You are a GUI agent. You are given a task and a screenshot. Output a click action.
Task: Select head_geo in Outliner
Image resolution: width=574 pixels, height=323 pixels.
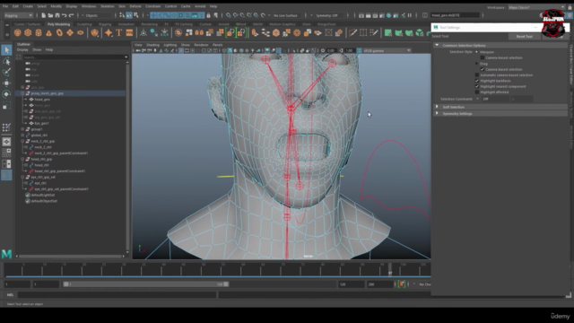pos(42,100)
